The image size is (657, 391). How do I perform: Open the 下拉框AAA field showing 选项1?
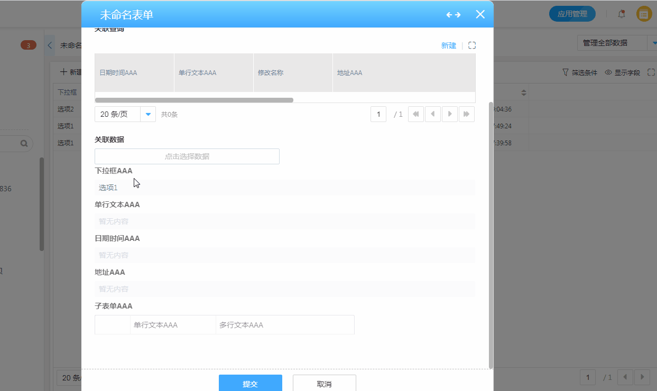pyautogui.click(x=284, y=188)
